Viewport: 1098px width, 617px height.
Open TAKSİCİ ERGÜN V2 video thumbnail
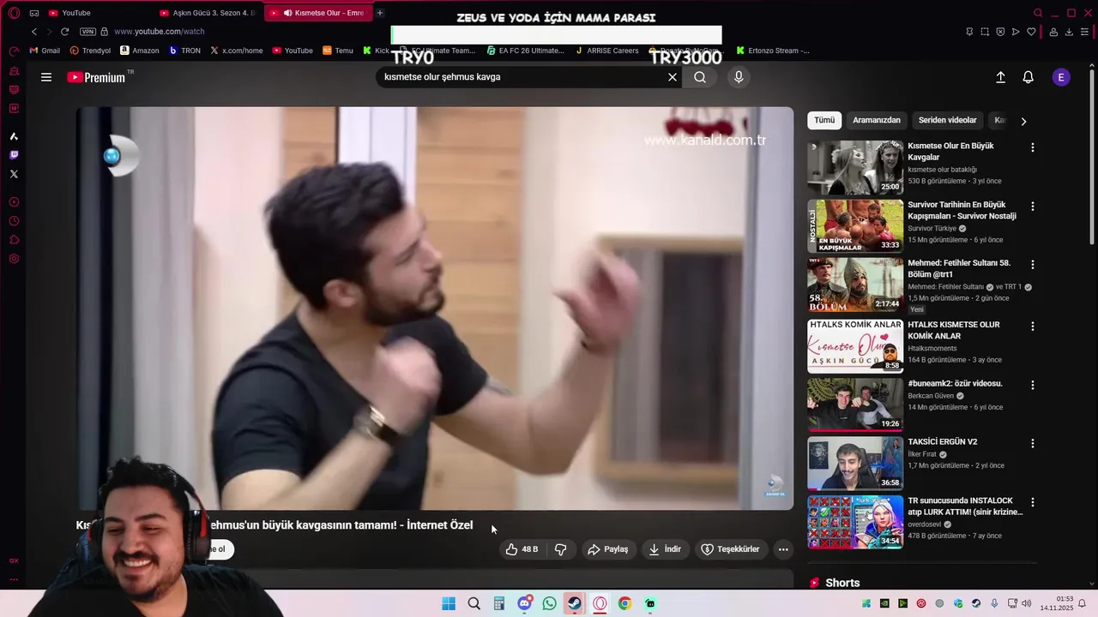[855, 464]
